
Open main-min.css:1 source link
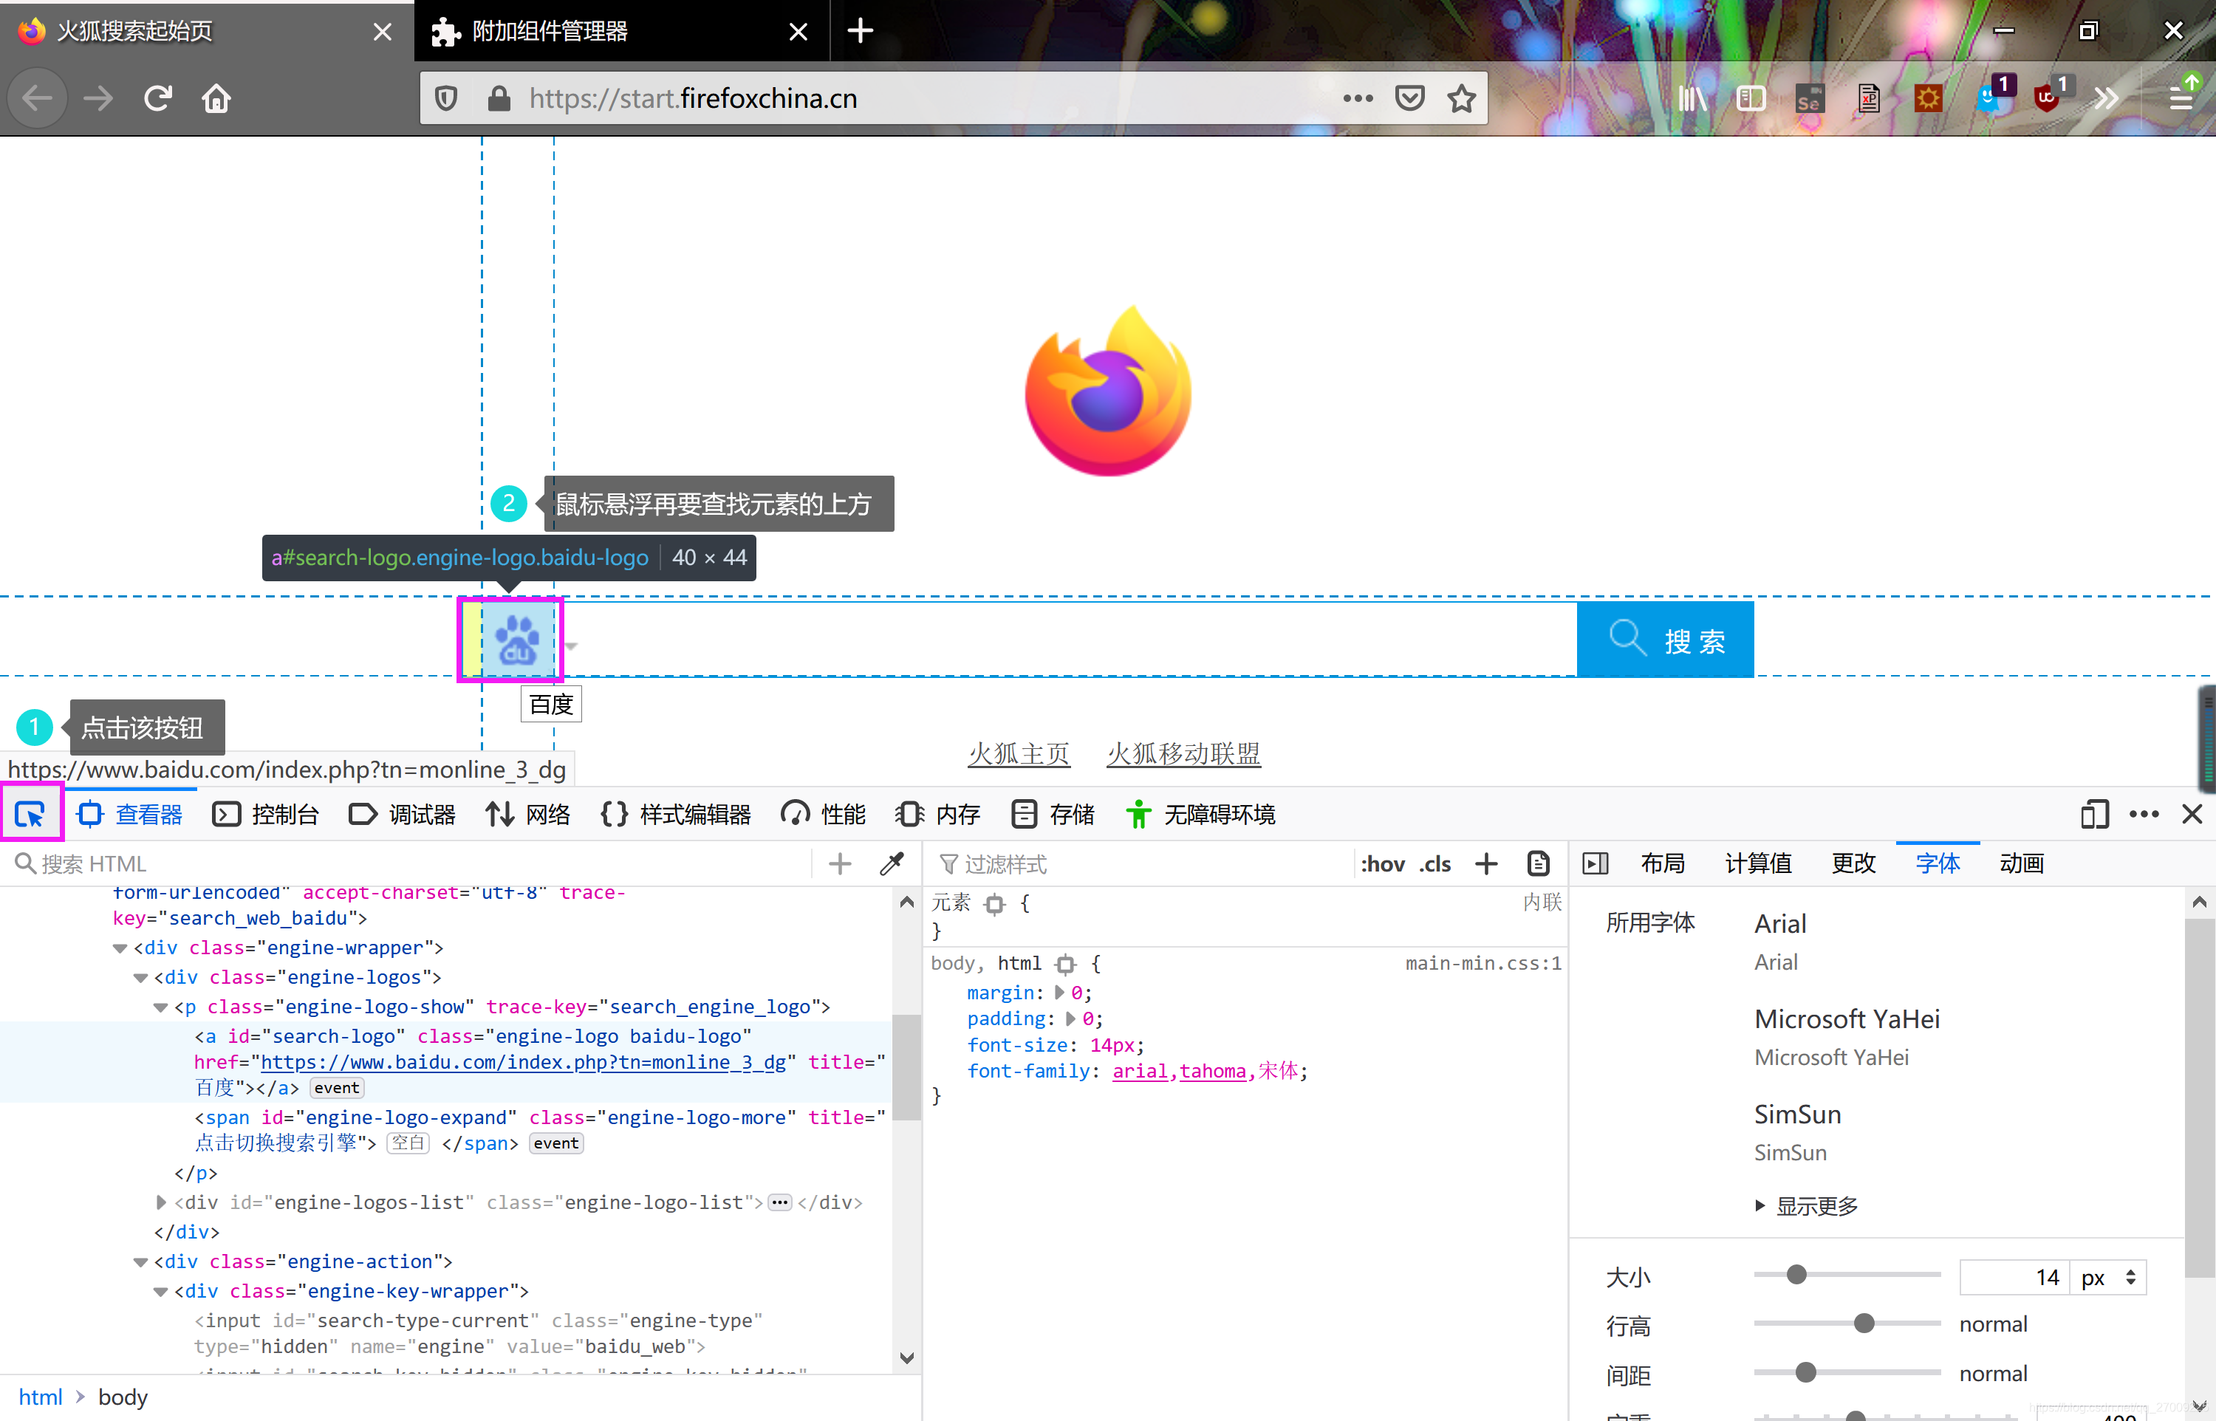pyautogui.click(x=1483, y=963)
